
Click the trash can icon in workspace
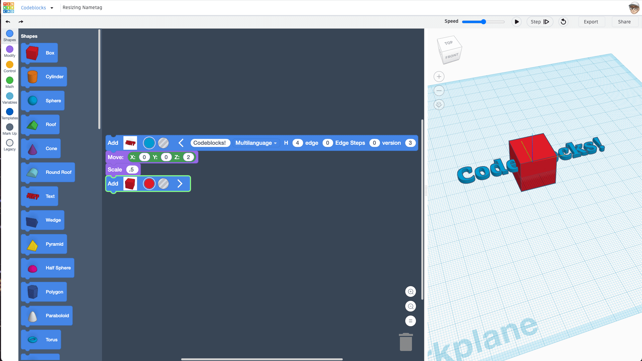406,342
